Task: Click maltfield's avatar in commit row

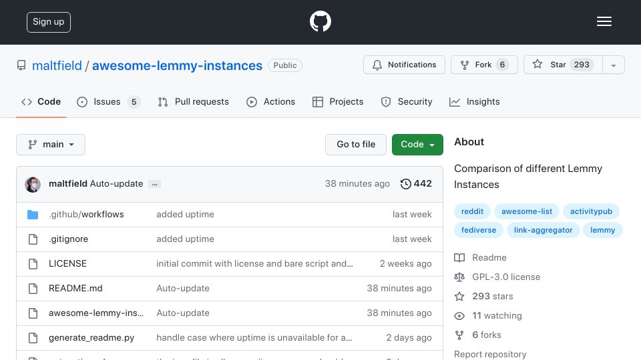Action: tap(33, 185)
